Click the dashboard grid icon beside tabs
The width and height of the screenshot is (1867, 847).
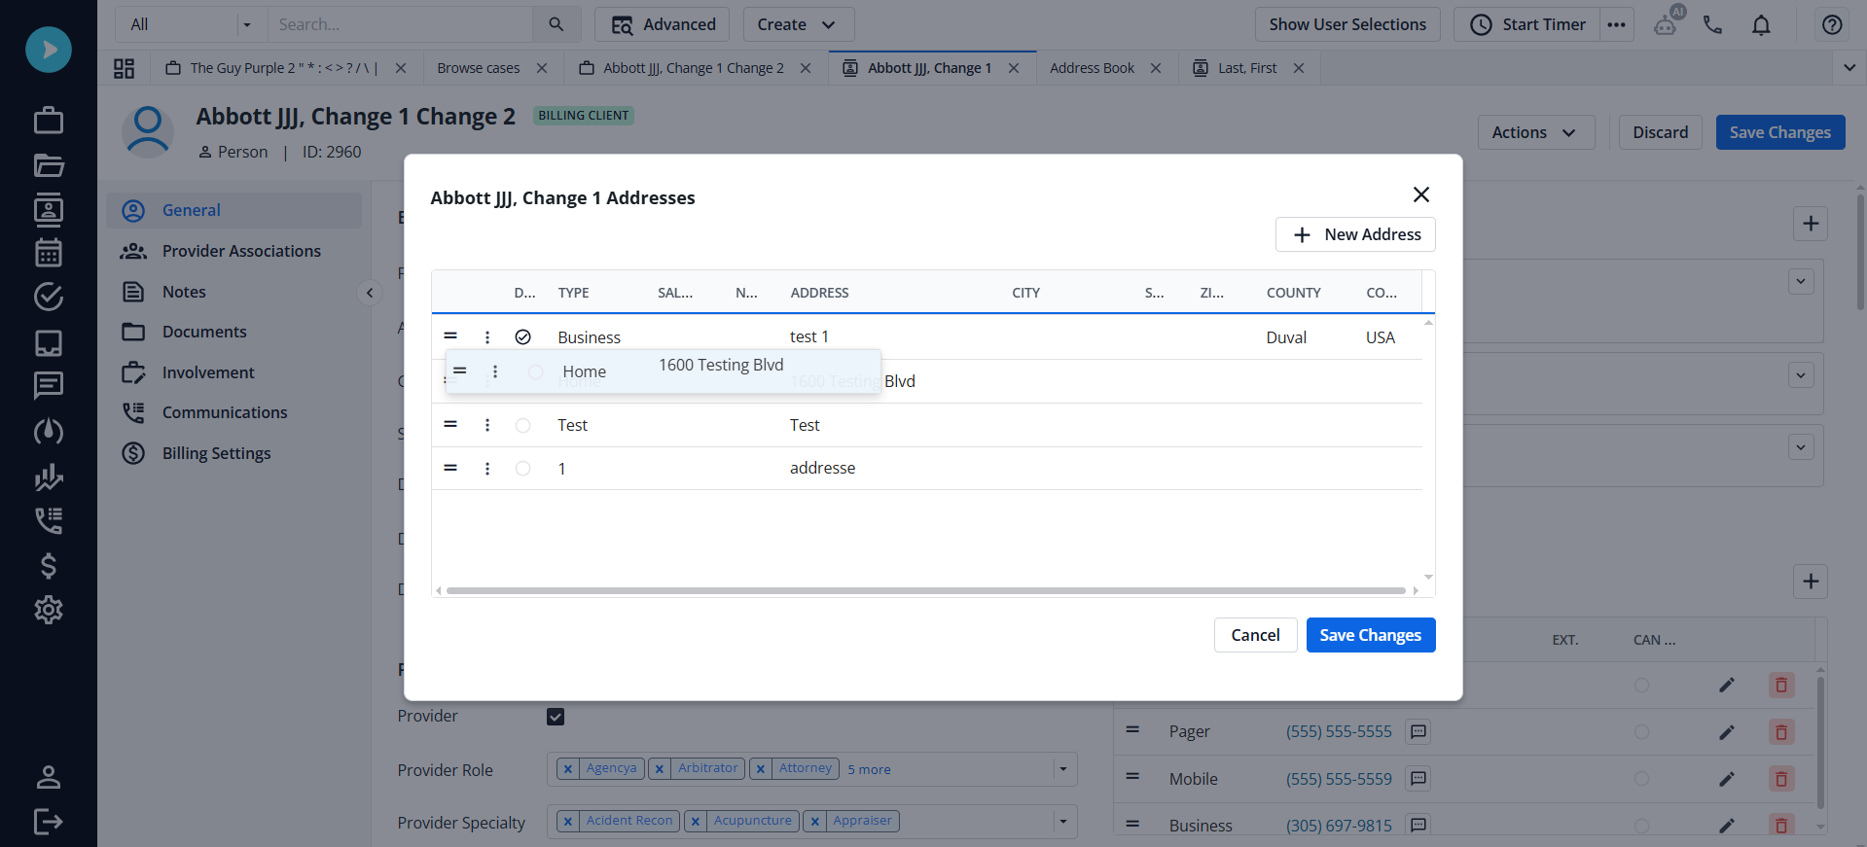[124, 68]
